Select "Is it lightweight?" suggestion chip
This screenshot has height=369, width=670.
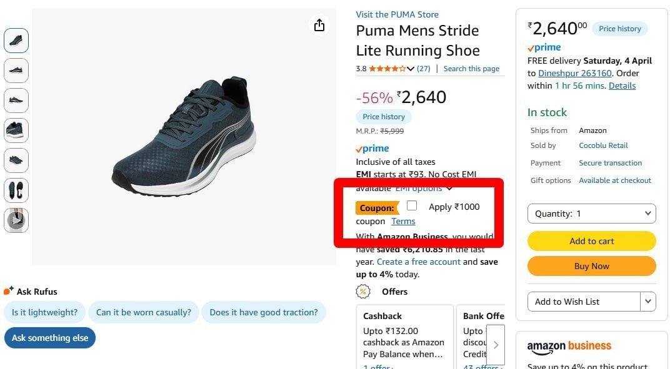click(44, 312)
